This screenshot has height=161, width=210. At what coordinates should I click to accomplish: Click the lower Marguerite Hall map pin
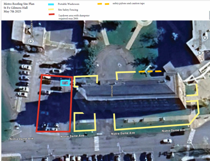200,53
